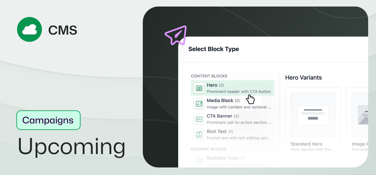This screenshot has height=175, width=376.
Task: Click the green cloud CMS logo
Action: [x=29, y=29]
